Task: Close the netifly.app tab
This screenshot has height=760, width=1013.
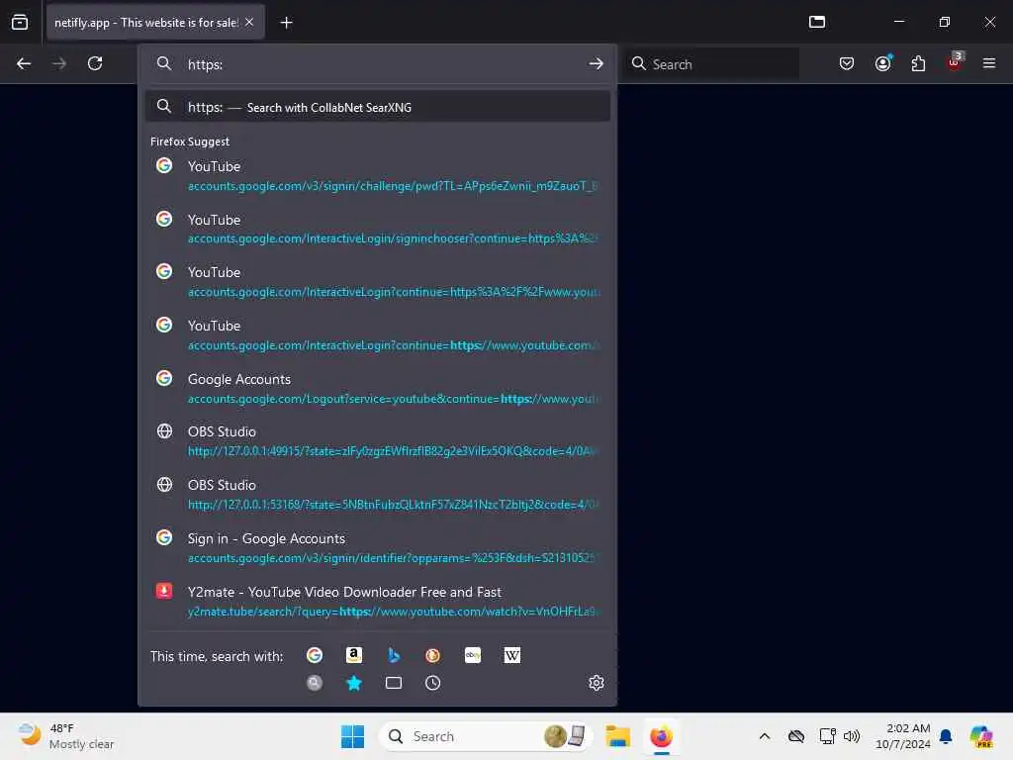Action: 249,22
